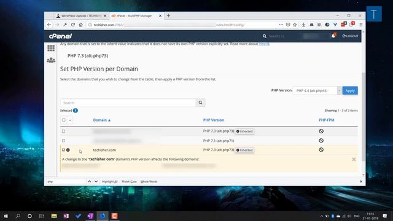Check the first blurred domain row checkbox
The height and width of the screenshot is (221, 393).
64,131
